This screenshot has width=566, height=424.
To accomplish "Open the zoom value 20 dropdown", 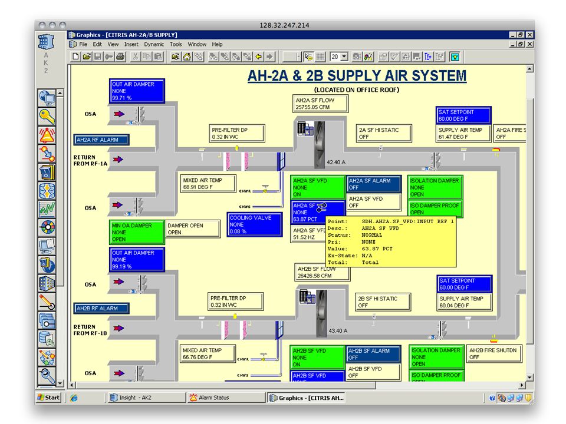I will pyautogui.click(x=344, y=57).
